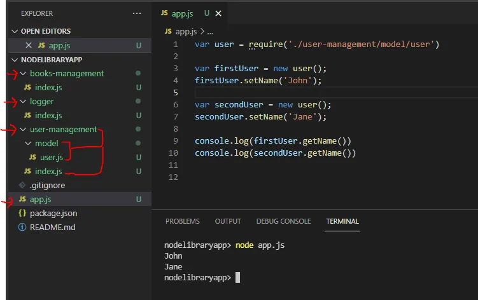The height and width of the screenshot is (300, 478).
Task: Click JS icon of logger index.js
Action: coord(27,116)
